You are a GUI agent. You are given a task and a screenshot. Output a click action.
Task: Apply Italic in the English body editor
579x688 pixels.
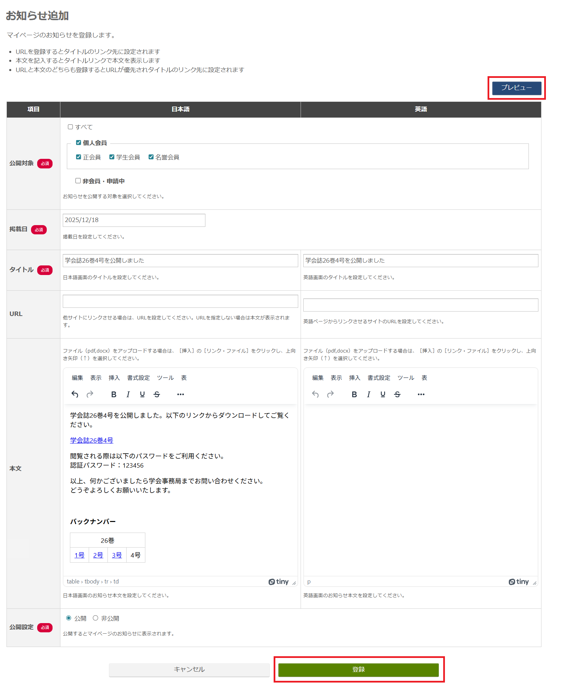point(368,394)
